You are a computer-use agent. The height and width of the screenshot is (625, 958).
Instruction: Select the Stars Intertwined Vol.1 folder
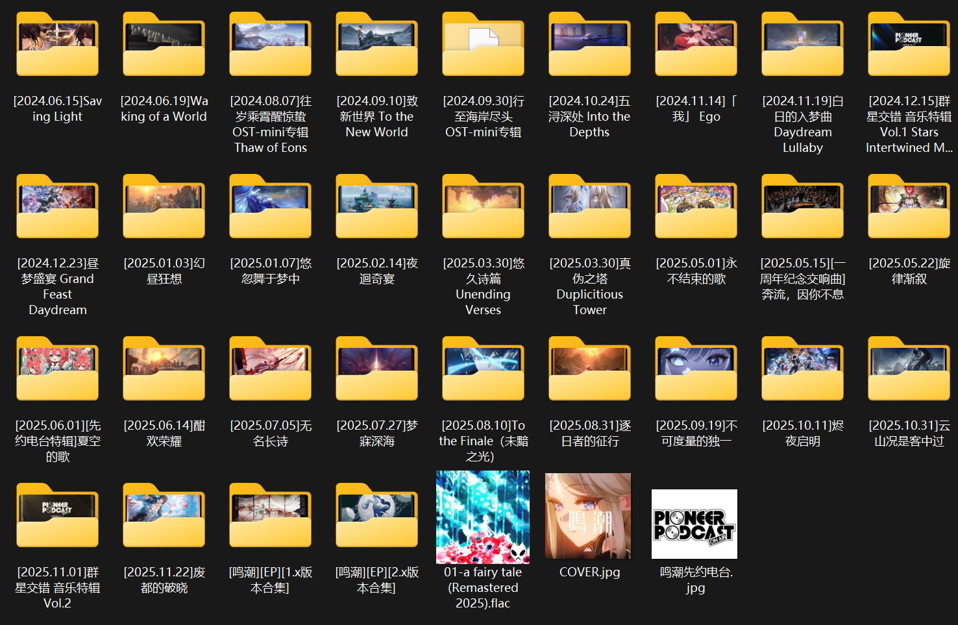coord(909,45)
